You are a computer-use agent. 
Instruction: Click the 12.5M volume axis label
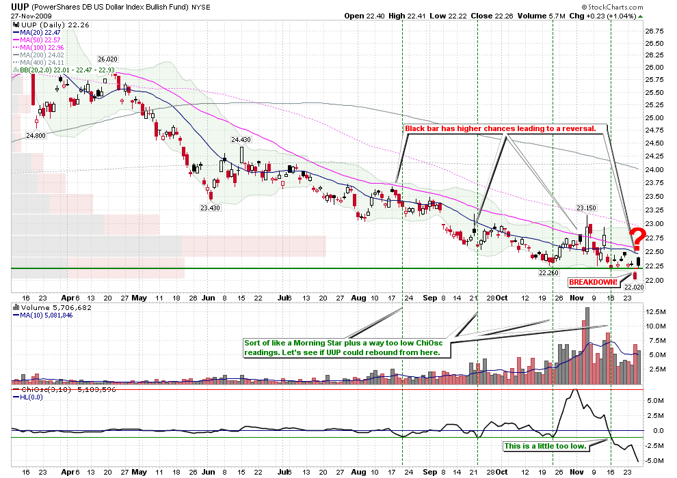point(655,311)
